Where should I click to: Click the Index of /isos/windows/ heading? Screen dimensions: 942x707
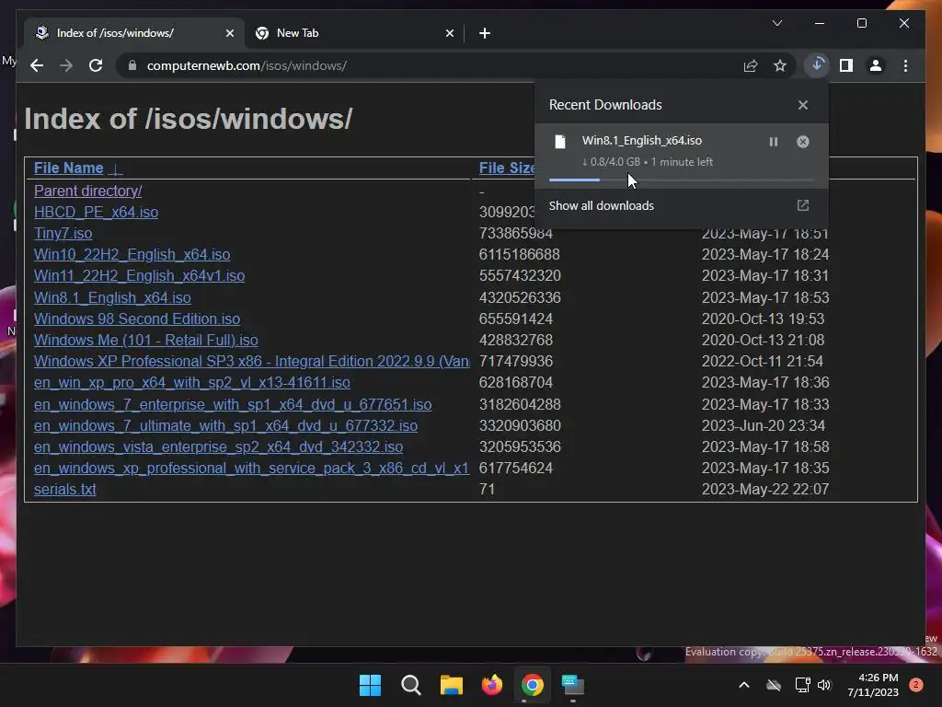coord(188,119)
